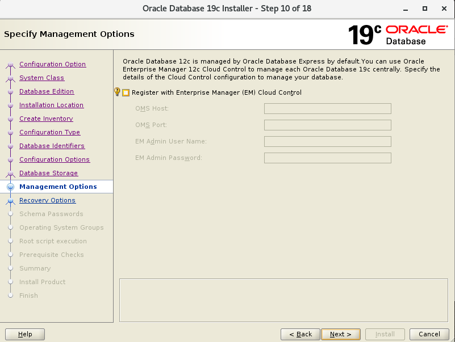
Task: Visit the Recovery Options step link
Action: click(47, 200)
